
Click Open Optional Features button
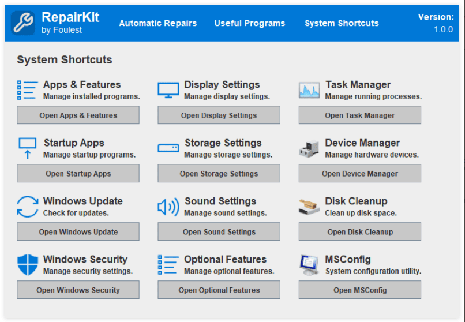(219, 290)
